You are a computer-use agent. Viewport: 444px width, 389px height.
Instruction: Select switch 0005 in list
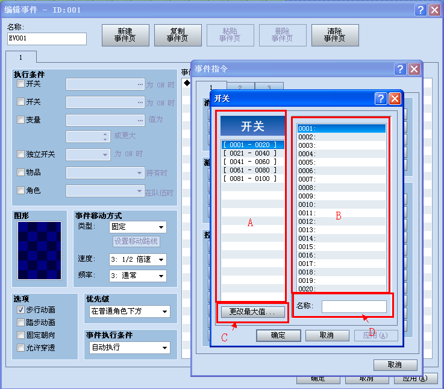[x=342, y=162]
